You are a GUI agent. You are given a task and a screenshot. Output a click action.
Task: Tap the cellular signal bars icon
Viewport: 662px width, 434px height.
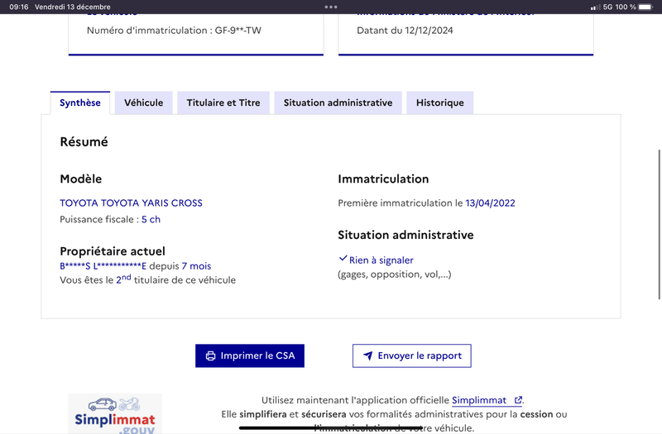(x=595, y=7)
